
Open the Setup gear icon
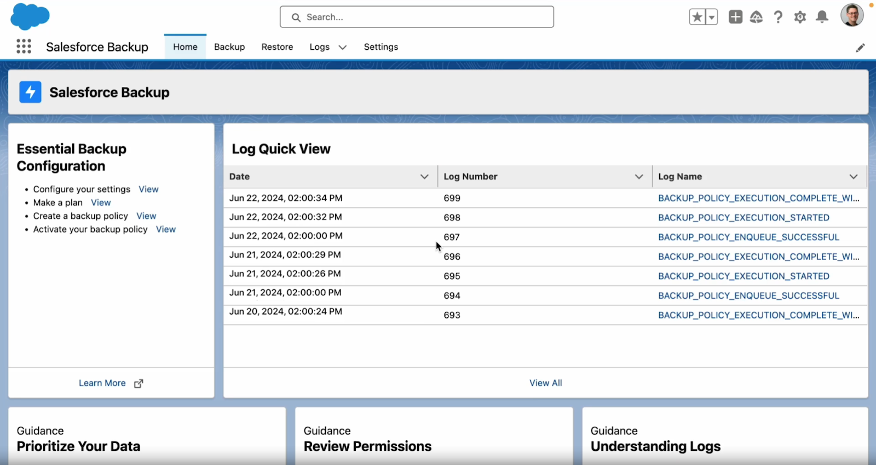(800, 17)
